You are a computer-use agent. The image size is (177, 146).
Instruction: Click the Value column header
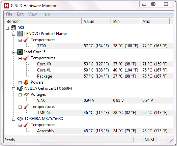coord(96,21)
